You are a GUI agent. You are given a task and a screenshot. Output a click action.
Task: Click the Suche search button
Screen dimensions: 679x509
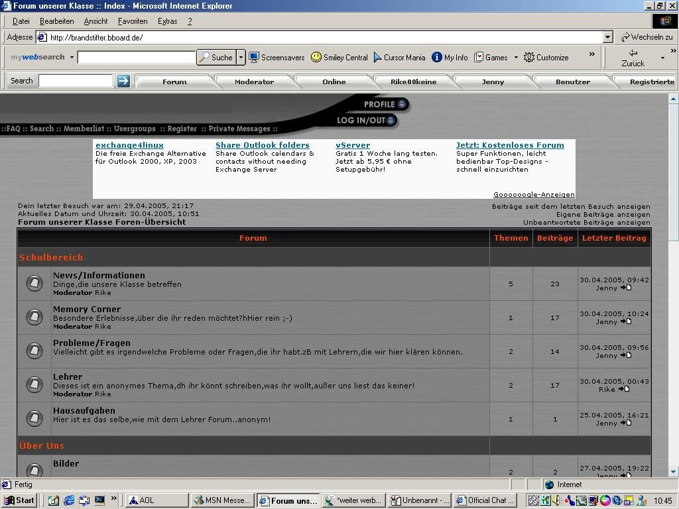(216, 57)
